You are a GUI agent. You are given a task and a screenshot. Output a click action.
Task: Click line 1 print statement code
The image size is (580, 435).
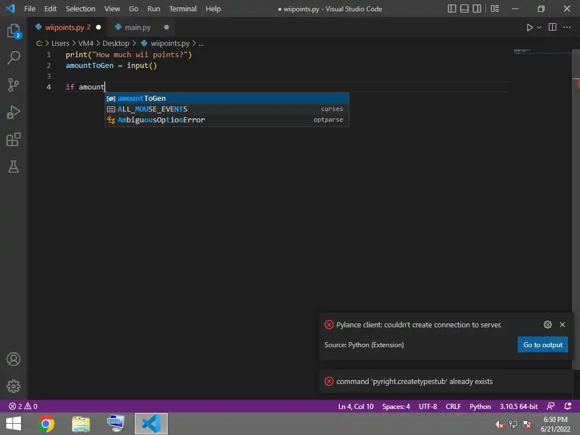click(x=129, y=55)
